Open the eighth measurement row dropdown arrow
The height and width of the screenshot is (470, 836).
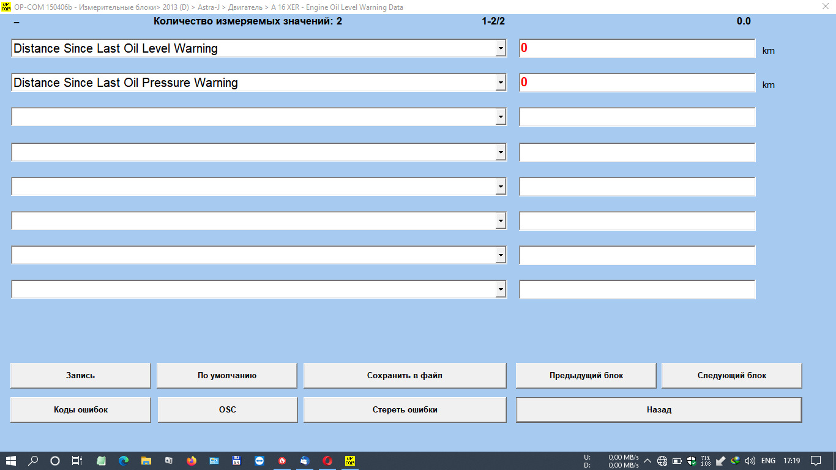tap(501, 289)
